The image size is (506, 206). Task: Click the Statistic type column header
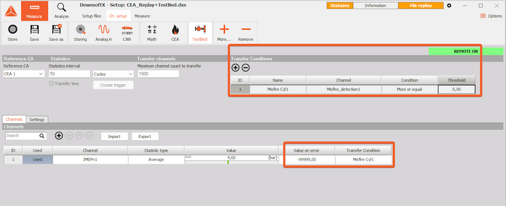pyautogui.click(x=156, y=150)
